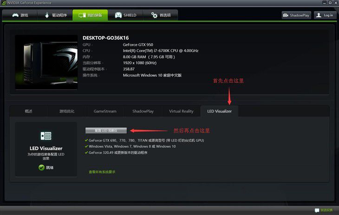Screen dimensions: 339x215
Task: Click the feedback speech bubble icon
Action: [317, 210]
